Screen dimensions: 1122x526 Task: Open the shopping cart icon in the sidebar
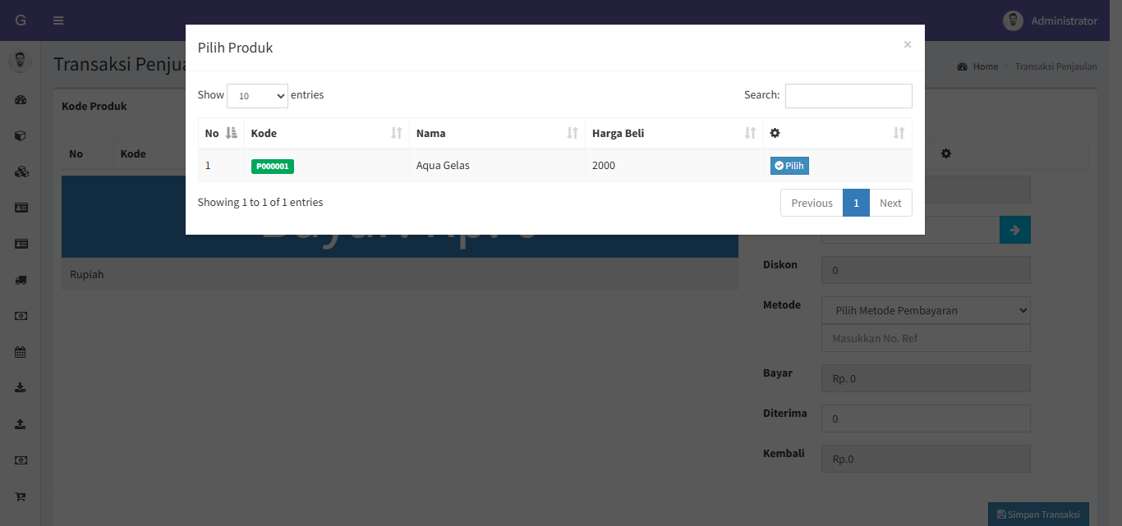(x=21, y=496)
